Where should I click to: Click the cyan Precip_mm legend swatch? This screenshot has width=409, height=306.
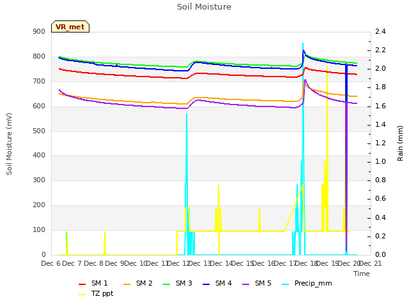pos(286,284)
